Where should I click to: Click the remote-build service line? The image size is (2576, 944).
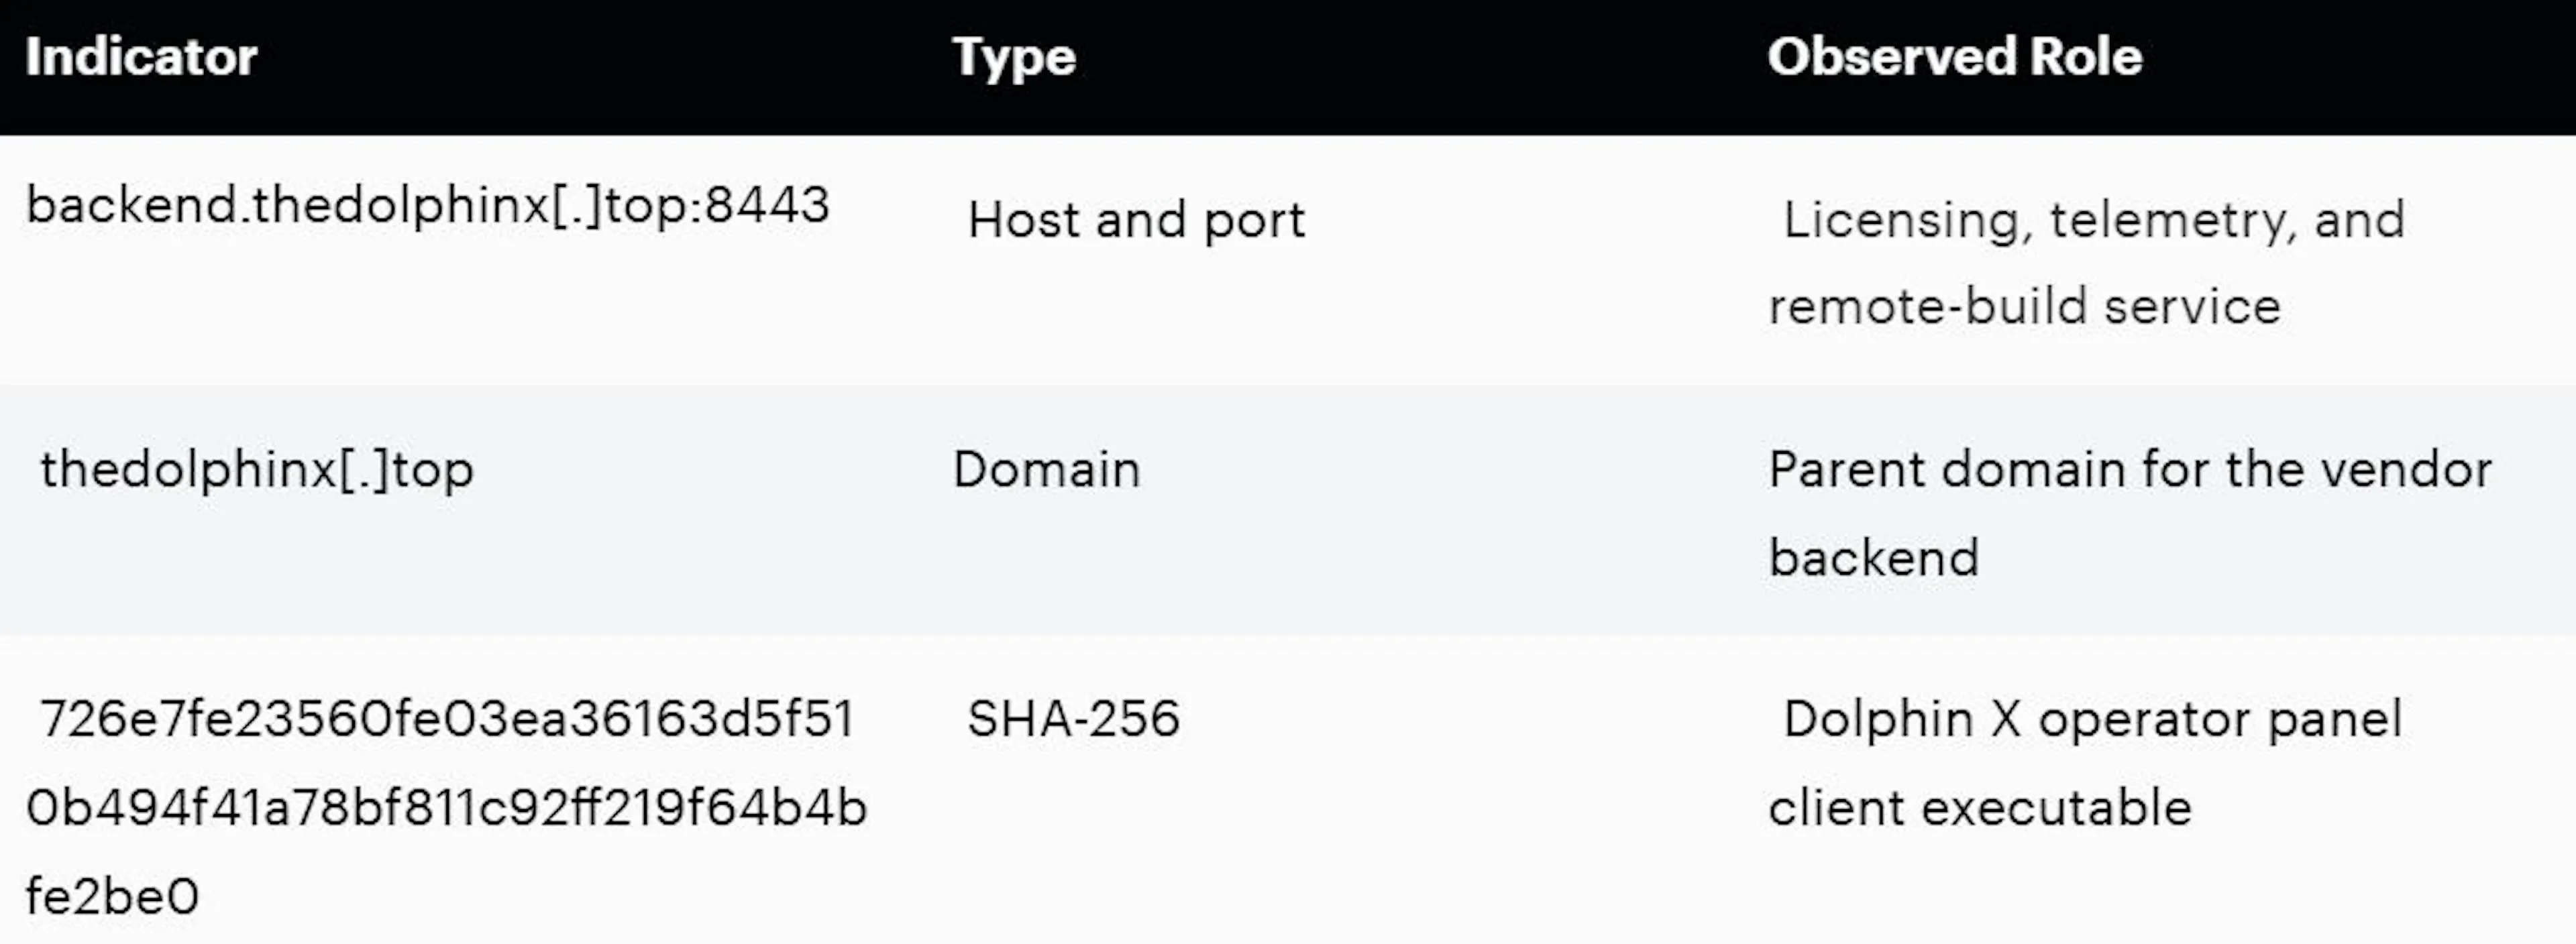point(2024,306)
